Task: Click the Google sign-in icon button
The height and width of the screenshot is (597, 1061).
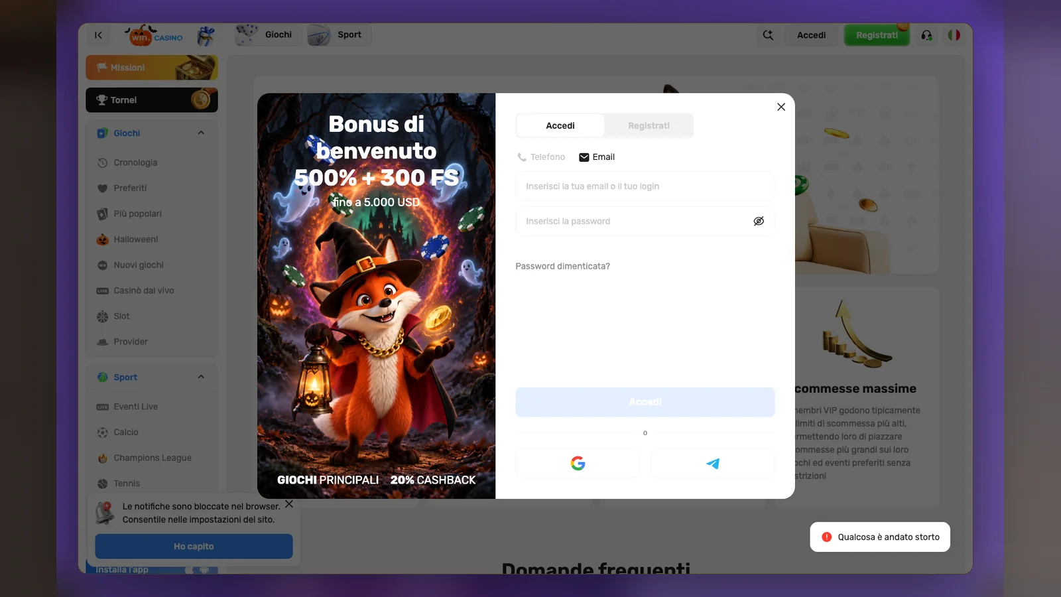Action: (x=578, y=463)
